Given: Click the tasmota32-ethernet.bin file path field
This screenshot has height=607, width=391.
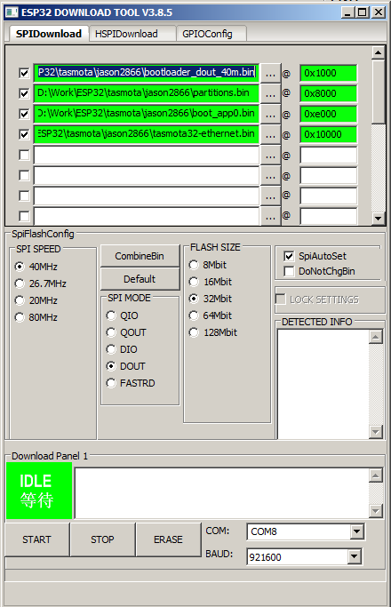Looking at the screenshot, I should pos(147,135).
